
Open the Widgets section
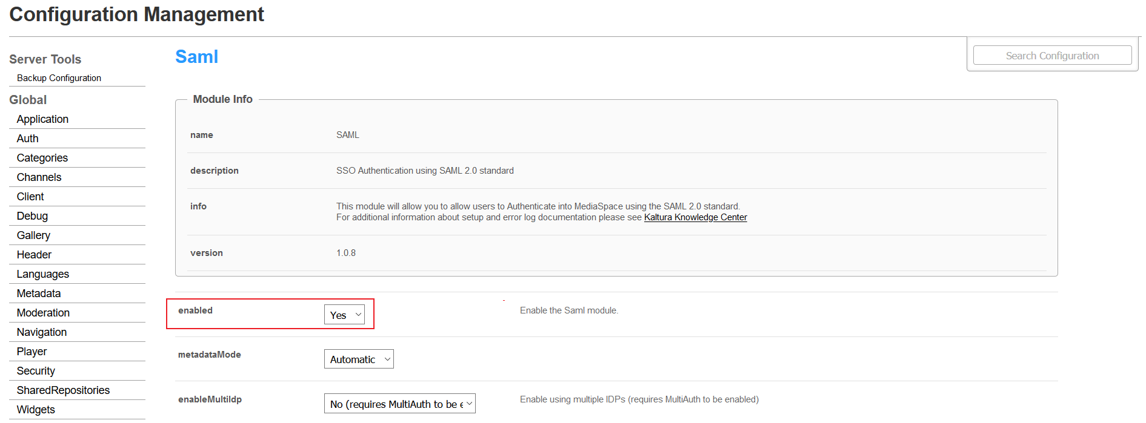tap(36, 410)
